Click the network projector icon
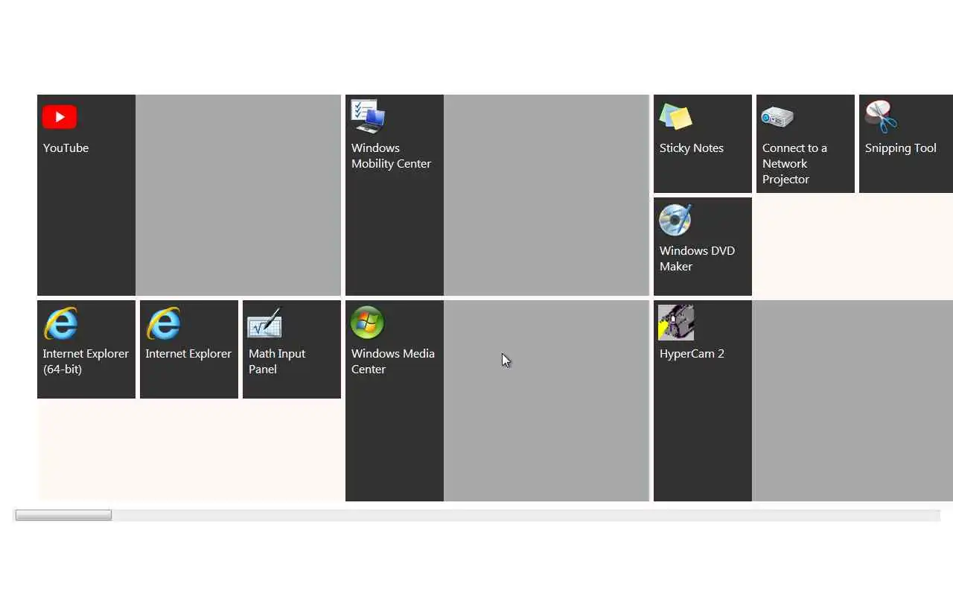This screenshot has height=596, width=953. point(778,117)
